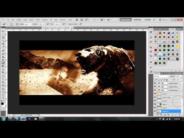184x138 pixels.
Task: Click the foreground color swatch
Action: (2, 103)
